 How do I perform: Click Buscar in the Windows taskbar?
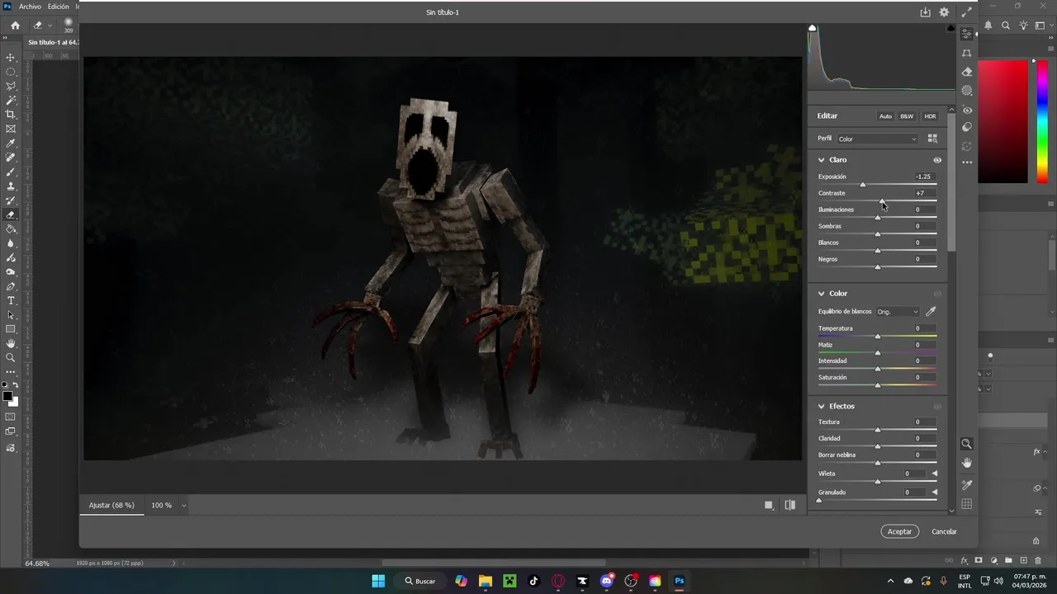tap(420, 581)
